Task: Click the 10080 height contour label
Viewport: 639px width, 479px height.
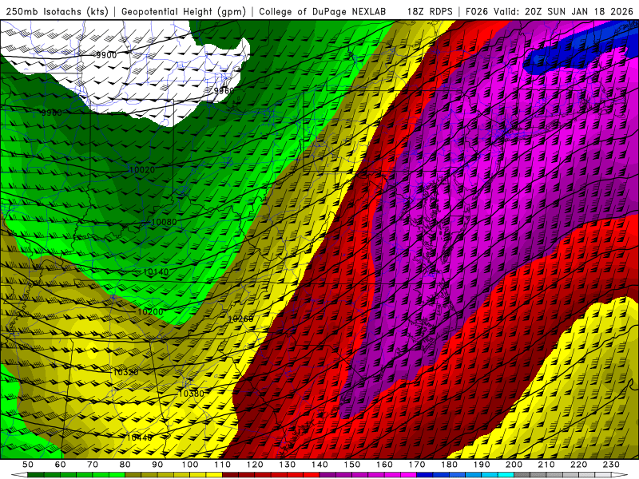Action: 164,222
